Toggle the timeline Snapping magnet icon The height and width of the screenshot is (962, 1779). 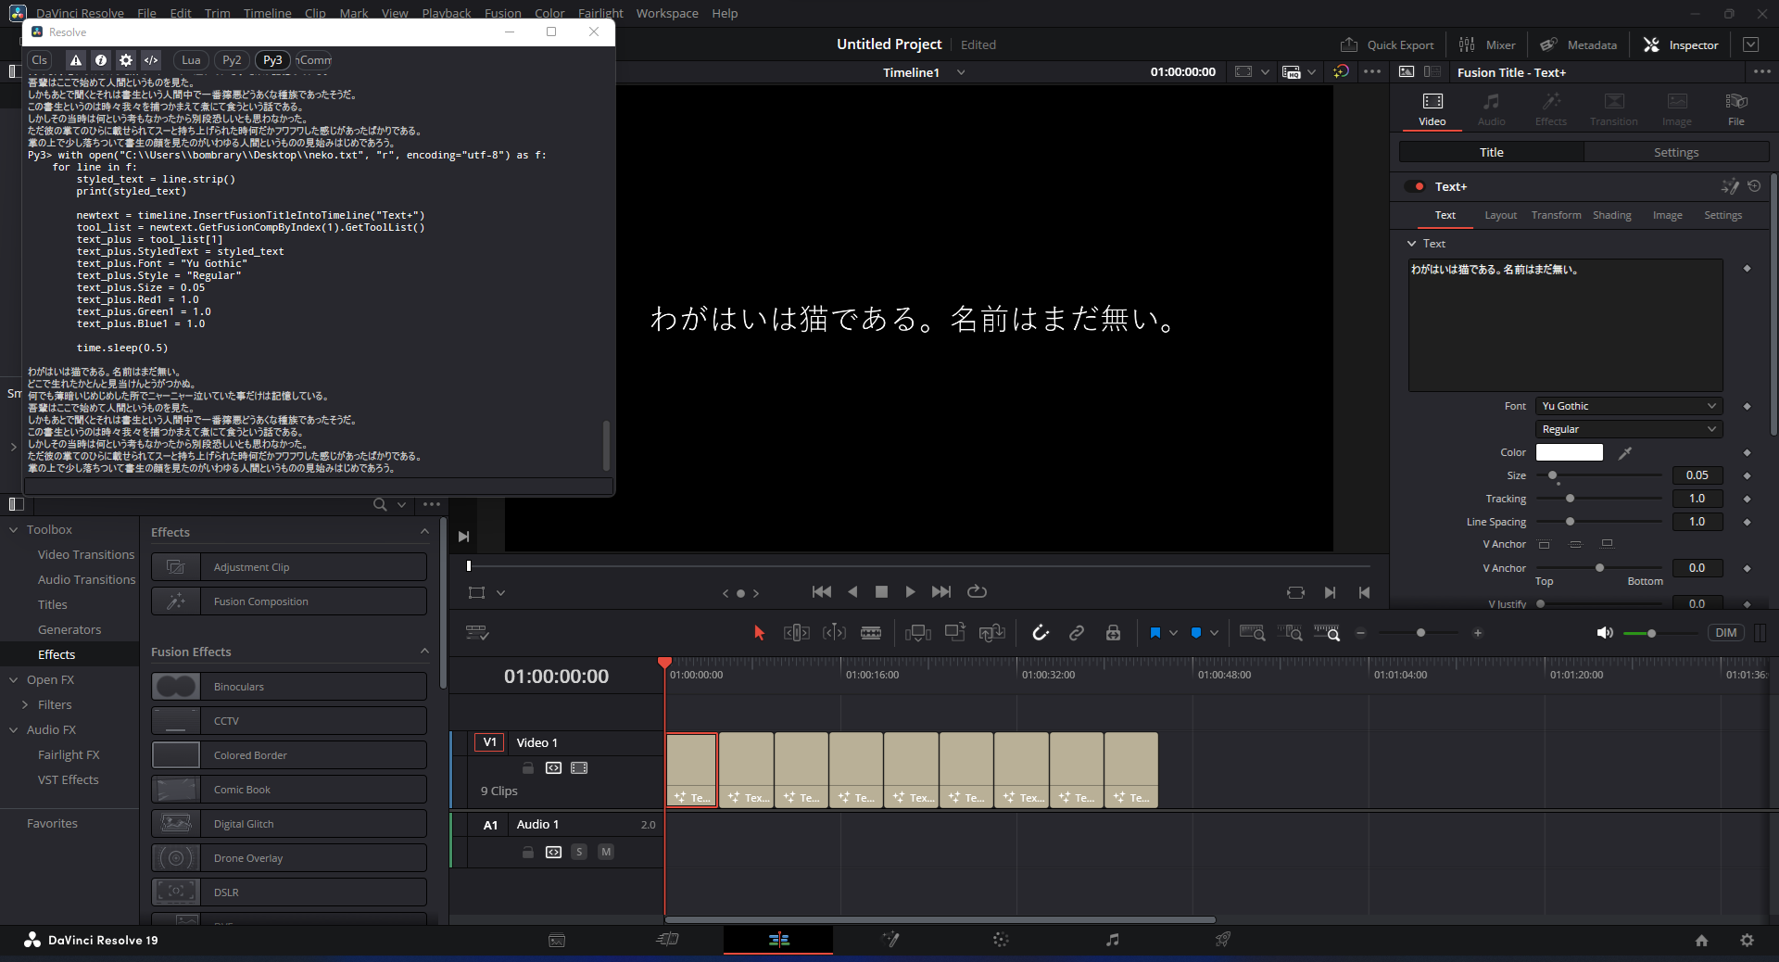click(x=1041, y=633)
